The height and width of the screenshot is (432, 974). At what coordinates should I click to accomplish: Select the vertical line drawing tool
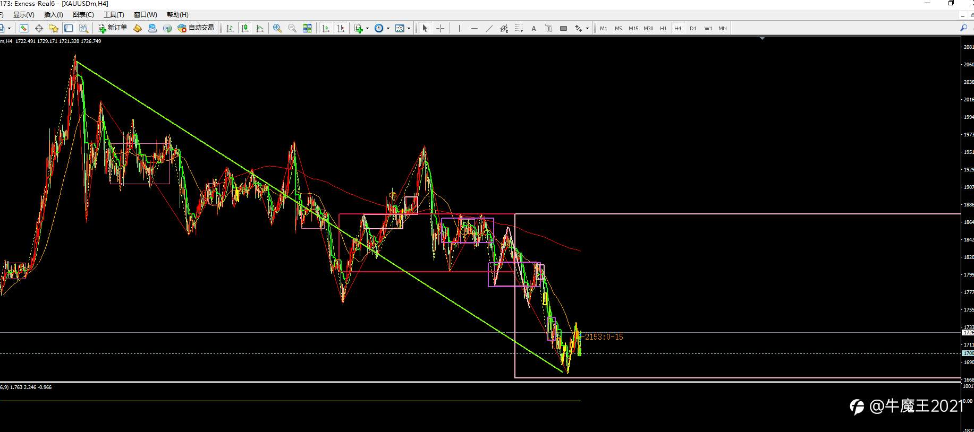[x=459, y=28]
